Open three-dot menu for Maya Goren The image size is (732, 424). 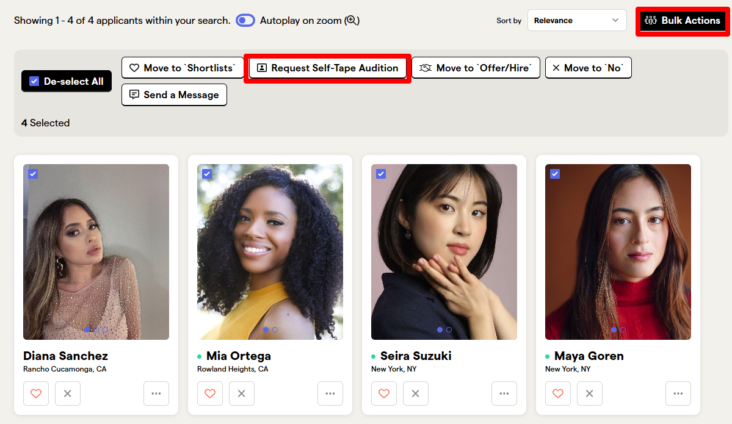(x=678, y=393)
